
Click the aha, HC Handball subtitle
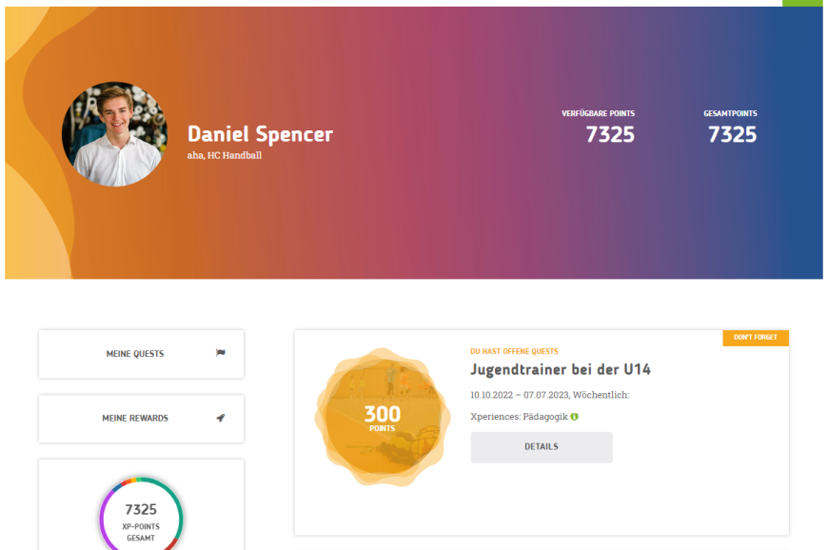click(225, 155)
